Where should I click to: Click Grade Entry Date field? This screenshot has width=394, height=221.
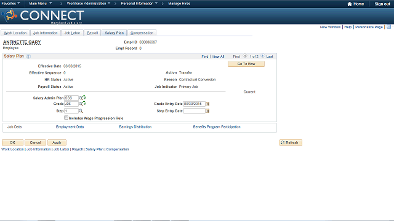tap(195, 104)
